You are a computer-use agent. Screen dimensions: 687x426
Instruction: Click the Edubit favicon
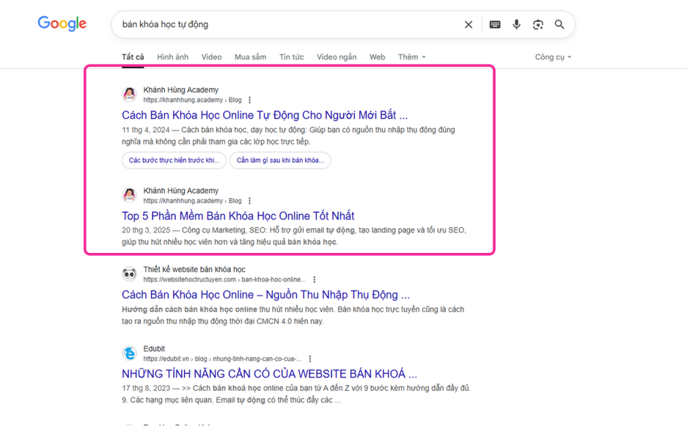tap(129, 354)
